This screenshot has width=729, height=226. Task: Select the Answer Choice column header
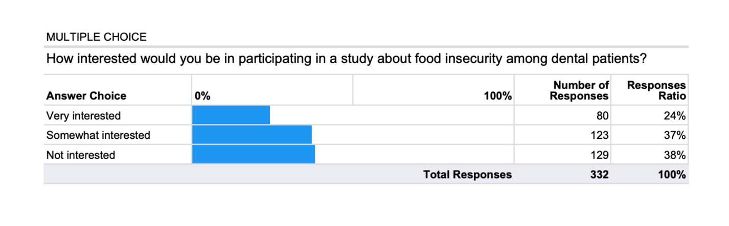[x=86, y=96]
